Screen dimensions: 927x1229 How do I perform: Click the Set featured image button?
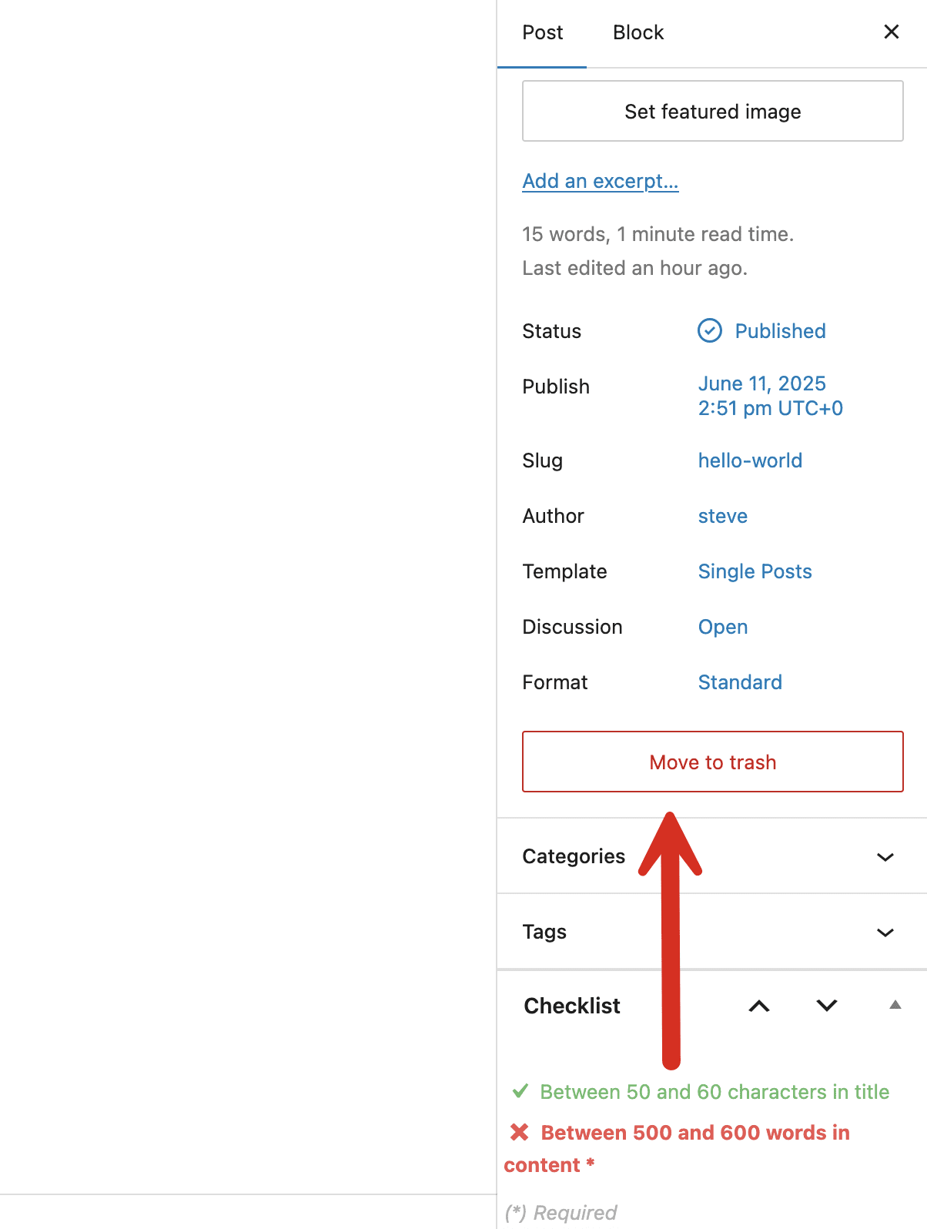712,112
